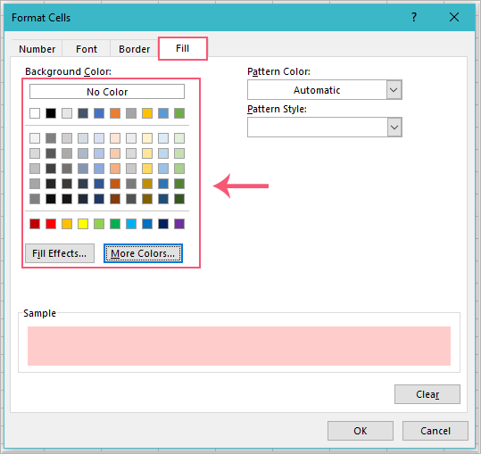
Task: Pick the orange swatch in top theme row
Action: click(115, 113)
